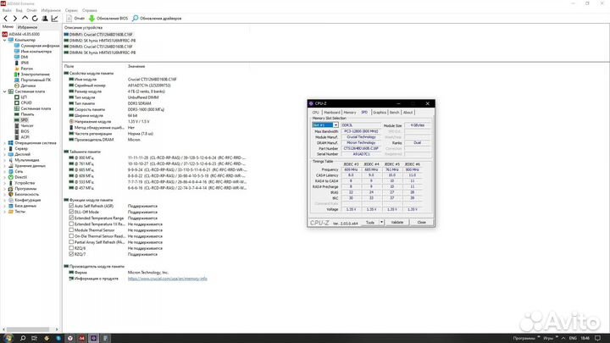Toggle RZQ/7 checkbox

[71, 254]
